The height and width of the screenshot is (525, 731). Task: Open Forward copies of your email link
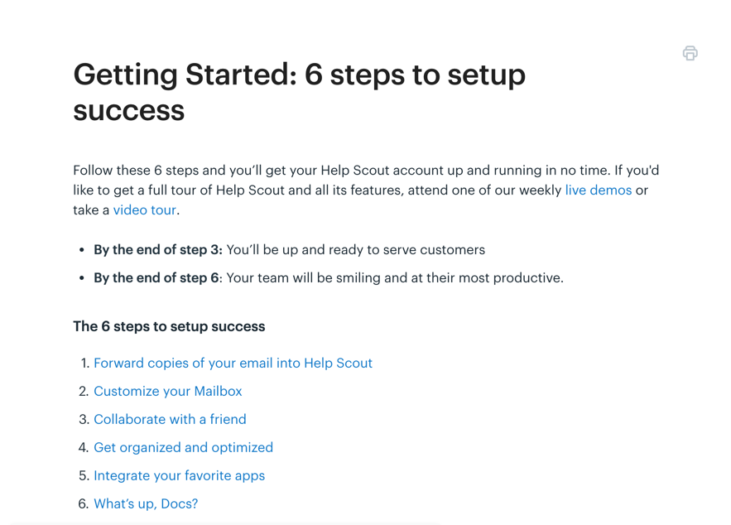coord(233,363)
